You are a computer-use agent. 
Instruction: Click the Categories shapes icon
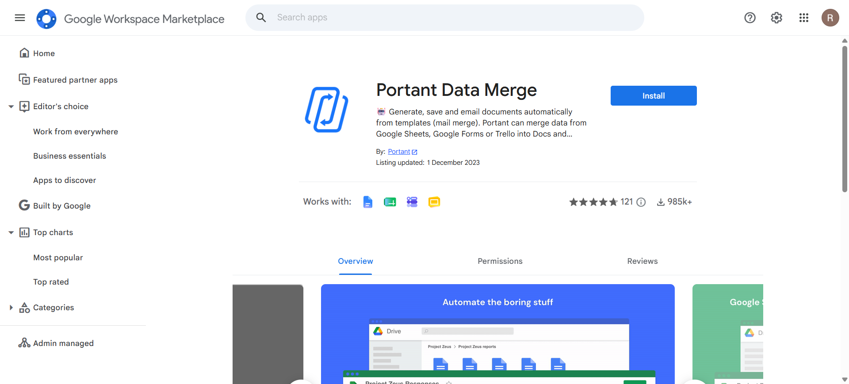(x=24, y=308)
